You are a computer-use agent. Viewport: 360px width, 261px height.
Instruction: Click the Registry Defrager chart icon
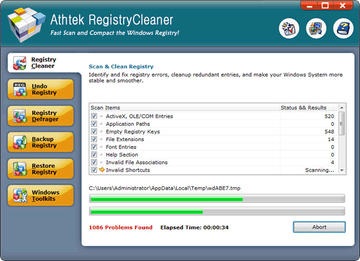coord(20,116)
